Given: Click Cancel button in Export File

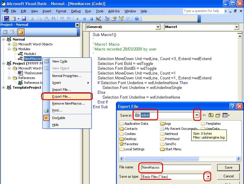Looking at the screenshot, I should click(x=228, y=176).
